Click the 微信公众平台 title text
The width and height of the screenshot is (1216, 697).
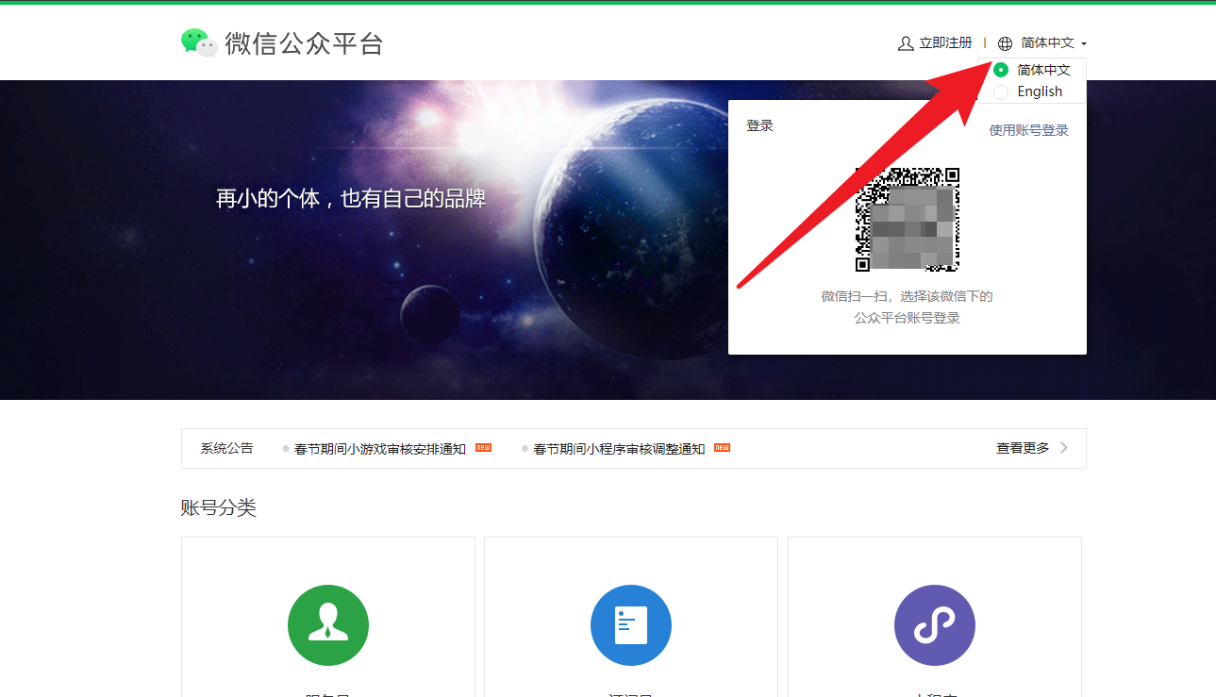pyautogui.click(x=304, y=43)
